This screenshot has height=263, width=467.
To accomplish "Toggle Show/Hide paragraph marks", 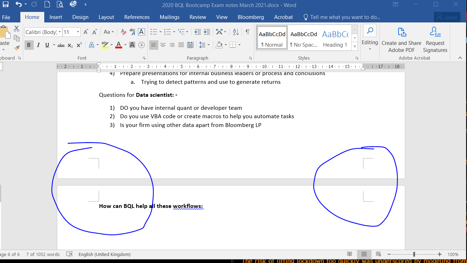I will pos(248,32).
